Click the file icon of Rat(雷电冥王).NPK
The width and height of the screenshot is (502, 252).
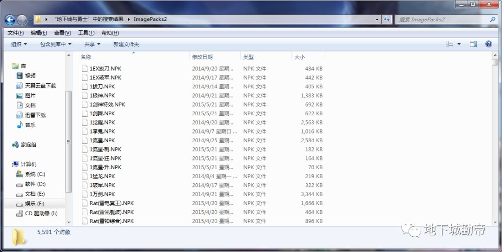click(85, 203)
